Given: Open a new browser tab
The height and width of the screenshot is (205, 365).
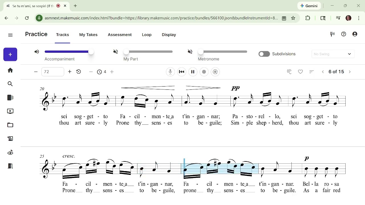Looking at the screenshot, I should pos(75,6).
